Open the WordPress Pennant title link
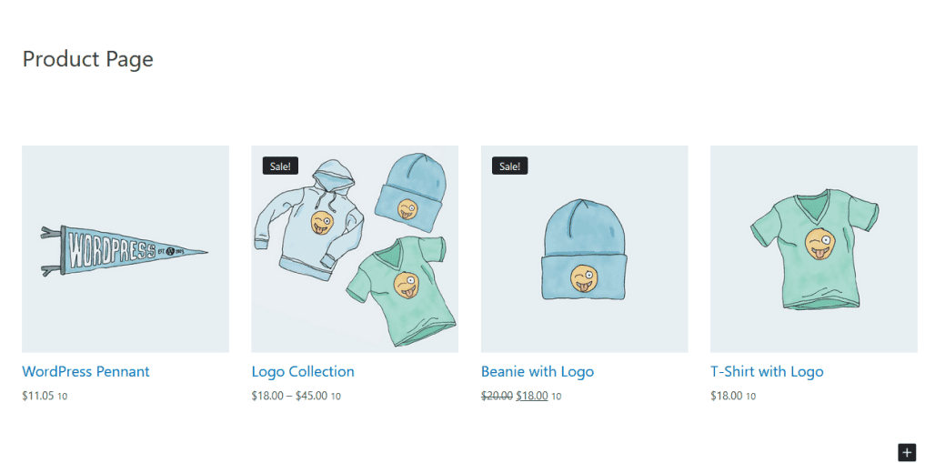Viewport: 935px width, 463px height. (x=85, y=372)
